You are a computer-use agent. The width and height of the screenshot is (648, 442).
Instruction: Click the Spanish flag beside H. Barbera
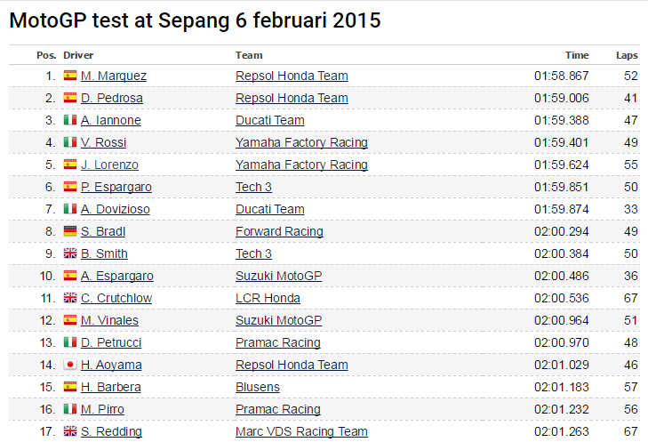(x=70, y=388)
